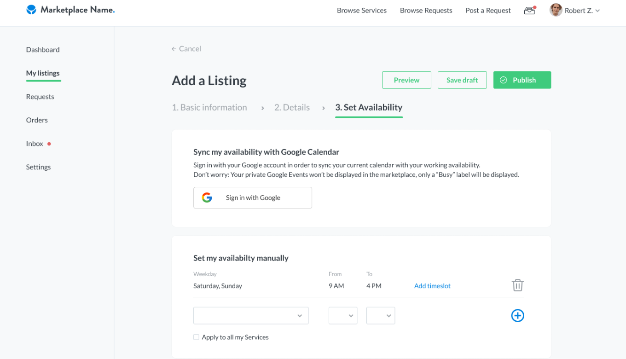Sign in with Google button
The height and width of the screenshot is (359, 626).
(x=253, y=197)
